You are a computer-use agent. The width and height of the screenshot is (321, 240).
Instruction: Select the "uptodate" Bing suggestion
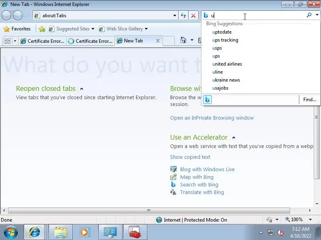point(222,32)
